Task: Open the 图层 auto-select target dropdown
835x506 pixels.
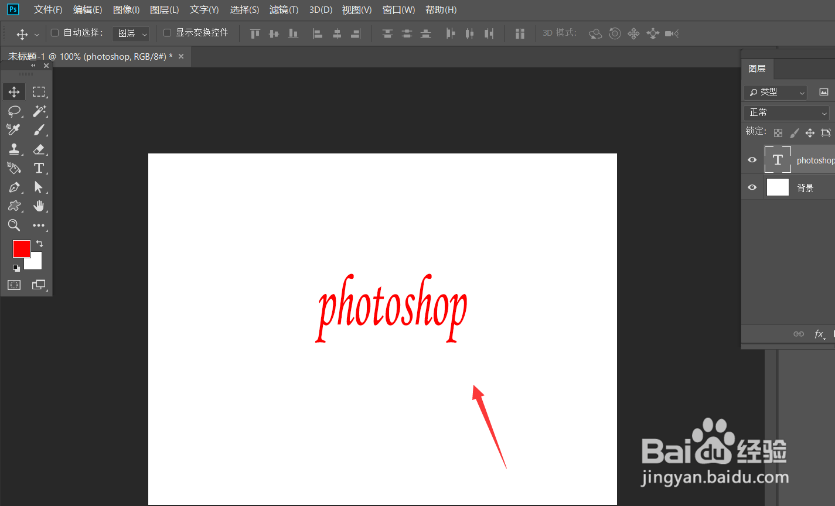Action: point(131,33)
